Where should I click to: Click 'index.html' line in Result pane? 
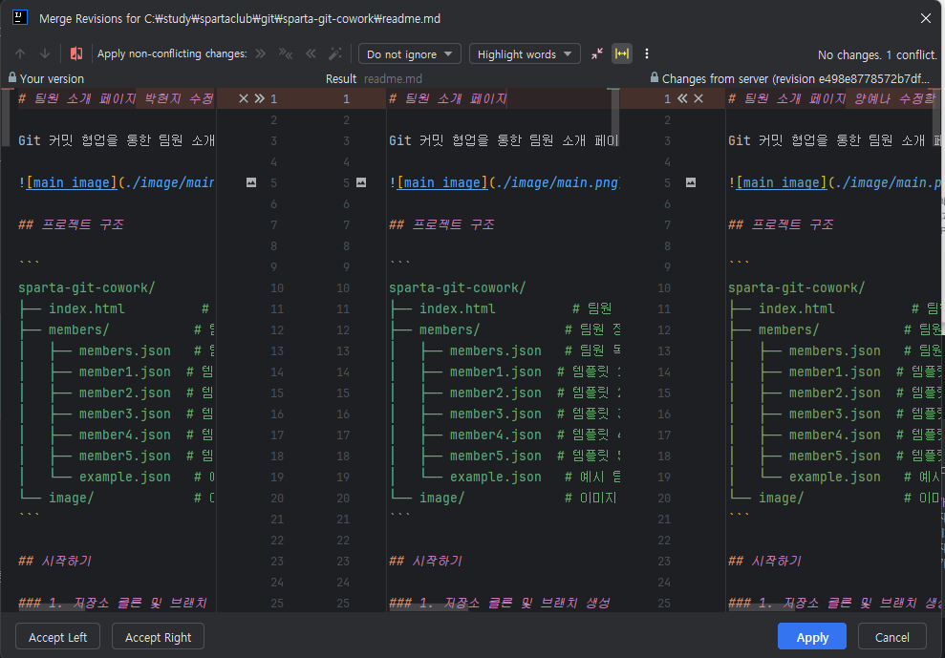458,308
